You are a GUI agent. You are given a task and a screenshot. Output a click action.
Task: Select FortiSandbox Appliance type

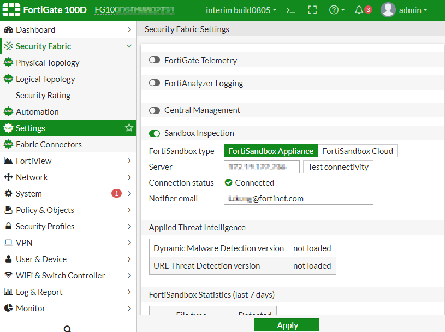click(x=271, y=151)
